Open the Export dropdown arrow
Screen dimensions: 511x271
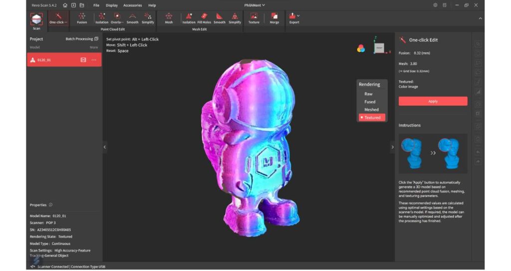tap(298, 15)
